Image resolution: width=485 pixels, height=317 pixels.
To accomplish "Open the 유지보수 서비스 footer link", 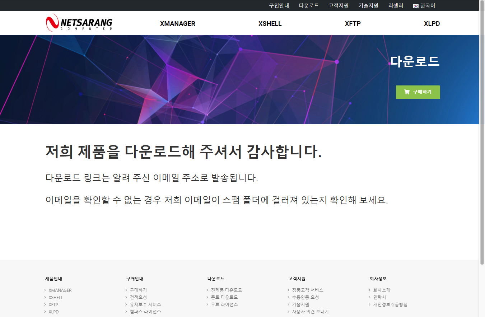I will pos(145,304).
